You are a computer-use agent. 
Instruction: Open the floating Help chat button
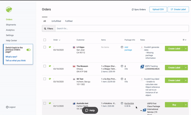[90, 110]
